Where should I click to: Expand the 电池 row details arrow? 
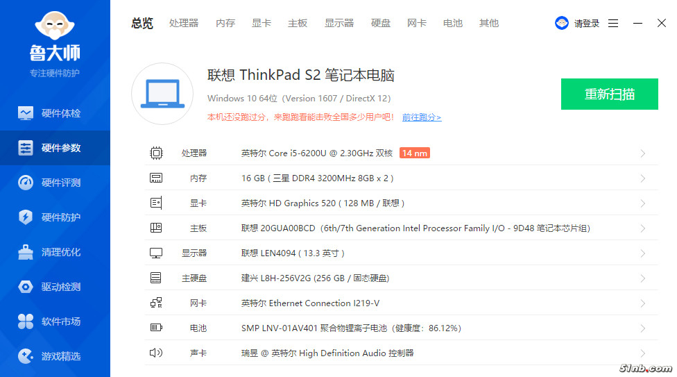click(643, 328)
